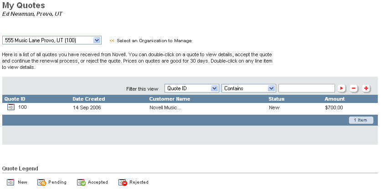Viewport: 381px width, 190px height.
Task: Click the Select an Organization to Manage label
Action: coord(154,41)
